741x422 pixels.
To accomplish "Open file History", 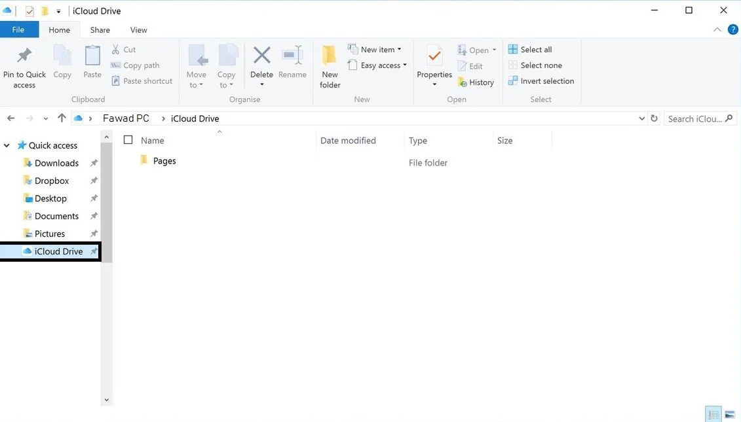I will (x=476, y=82).
